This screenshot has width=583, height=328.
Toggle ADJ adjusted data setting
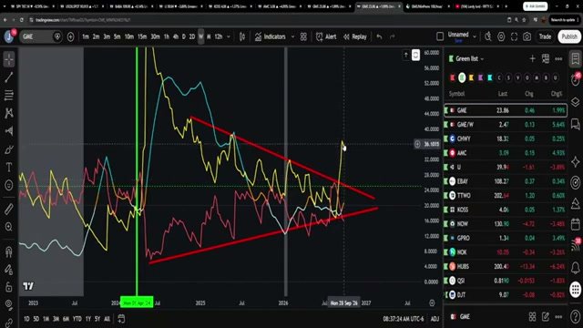point(435,319)
